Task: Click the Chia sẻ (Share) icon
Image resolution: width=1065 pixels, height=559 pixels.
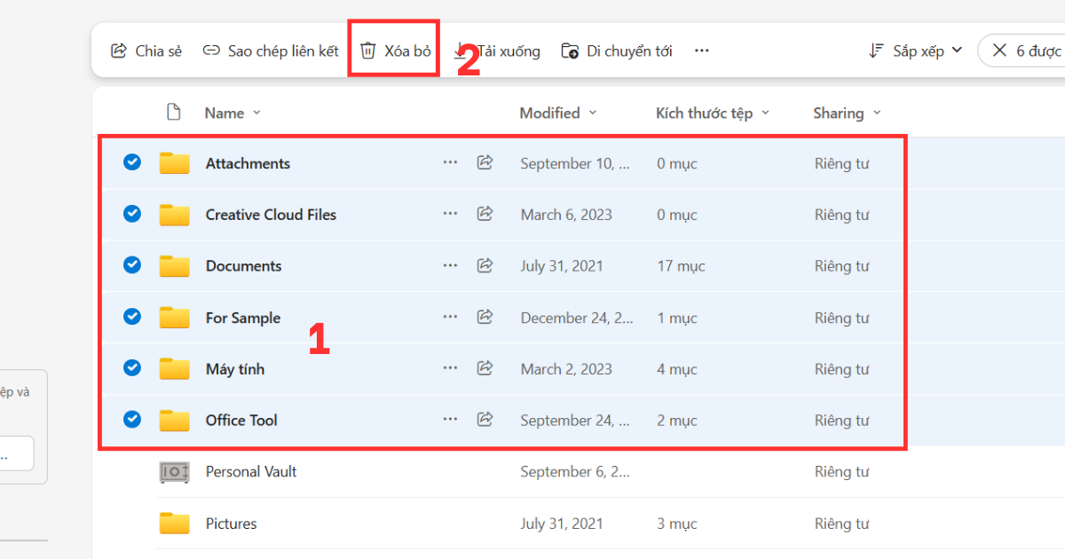Action: (118, 51)
